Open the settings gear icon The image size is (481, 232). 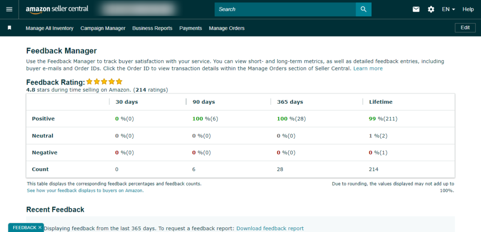click(x=431, y=9)
